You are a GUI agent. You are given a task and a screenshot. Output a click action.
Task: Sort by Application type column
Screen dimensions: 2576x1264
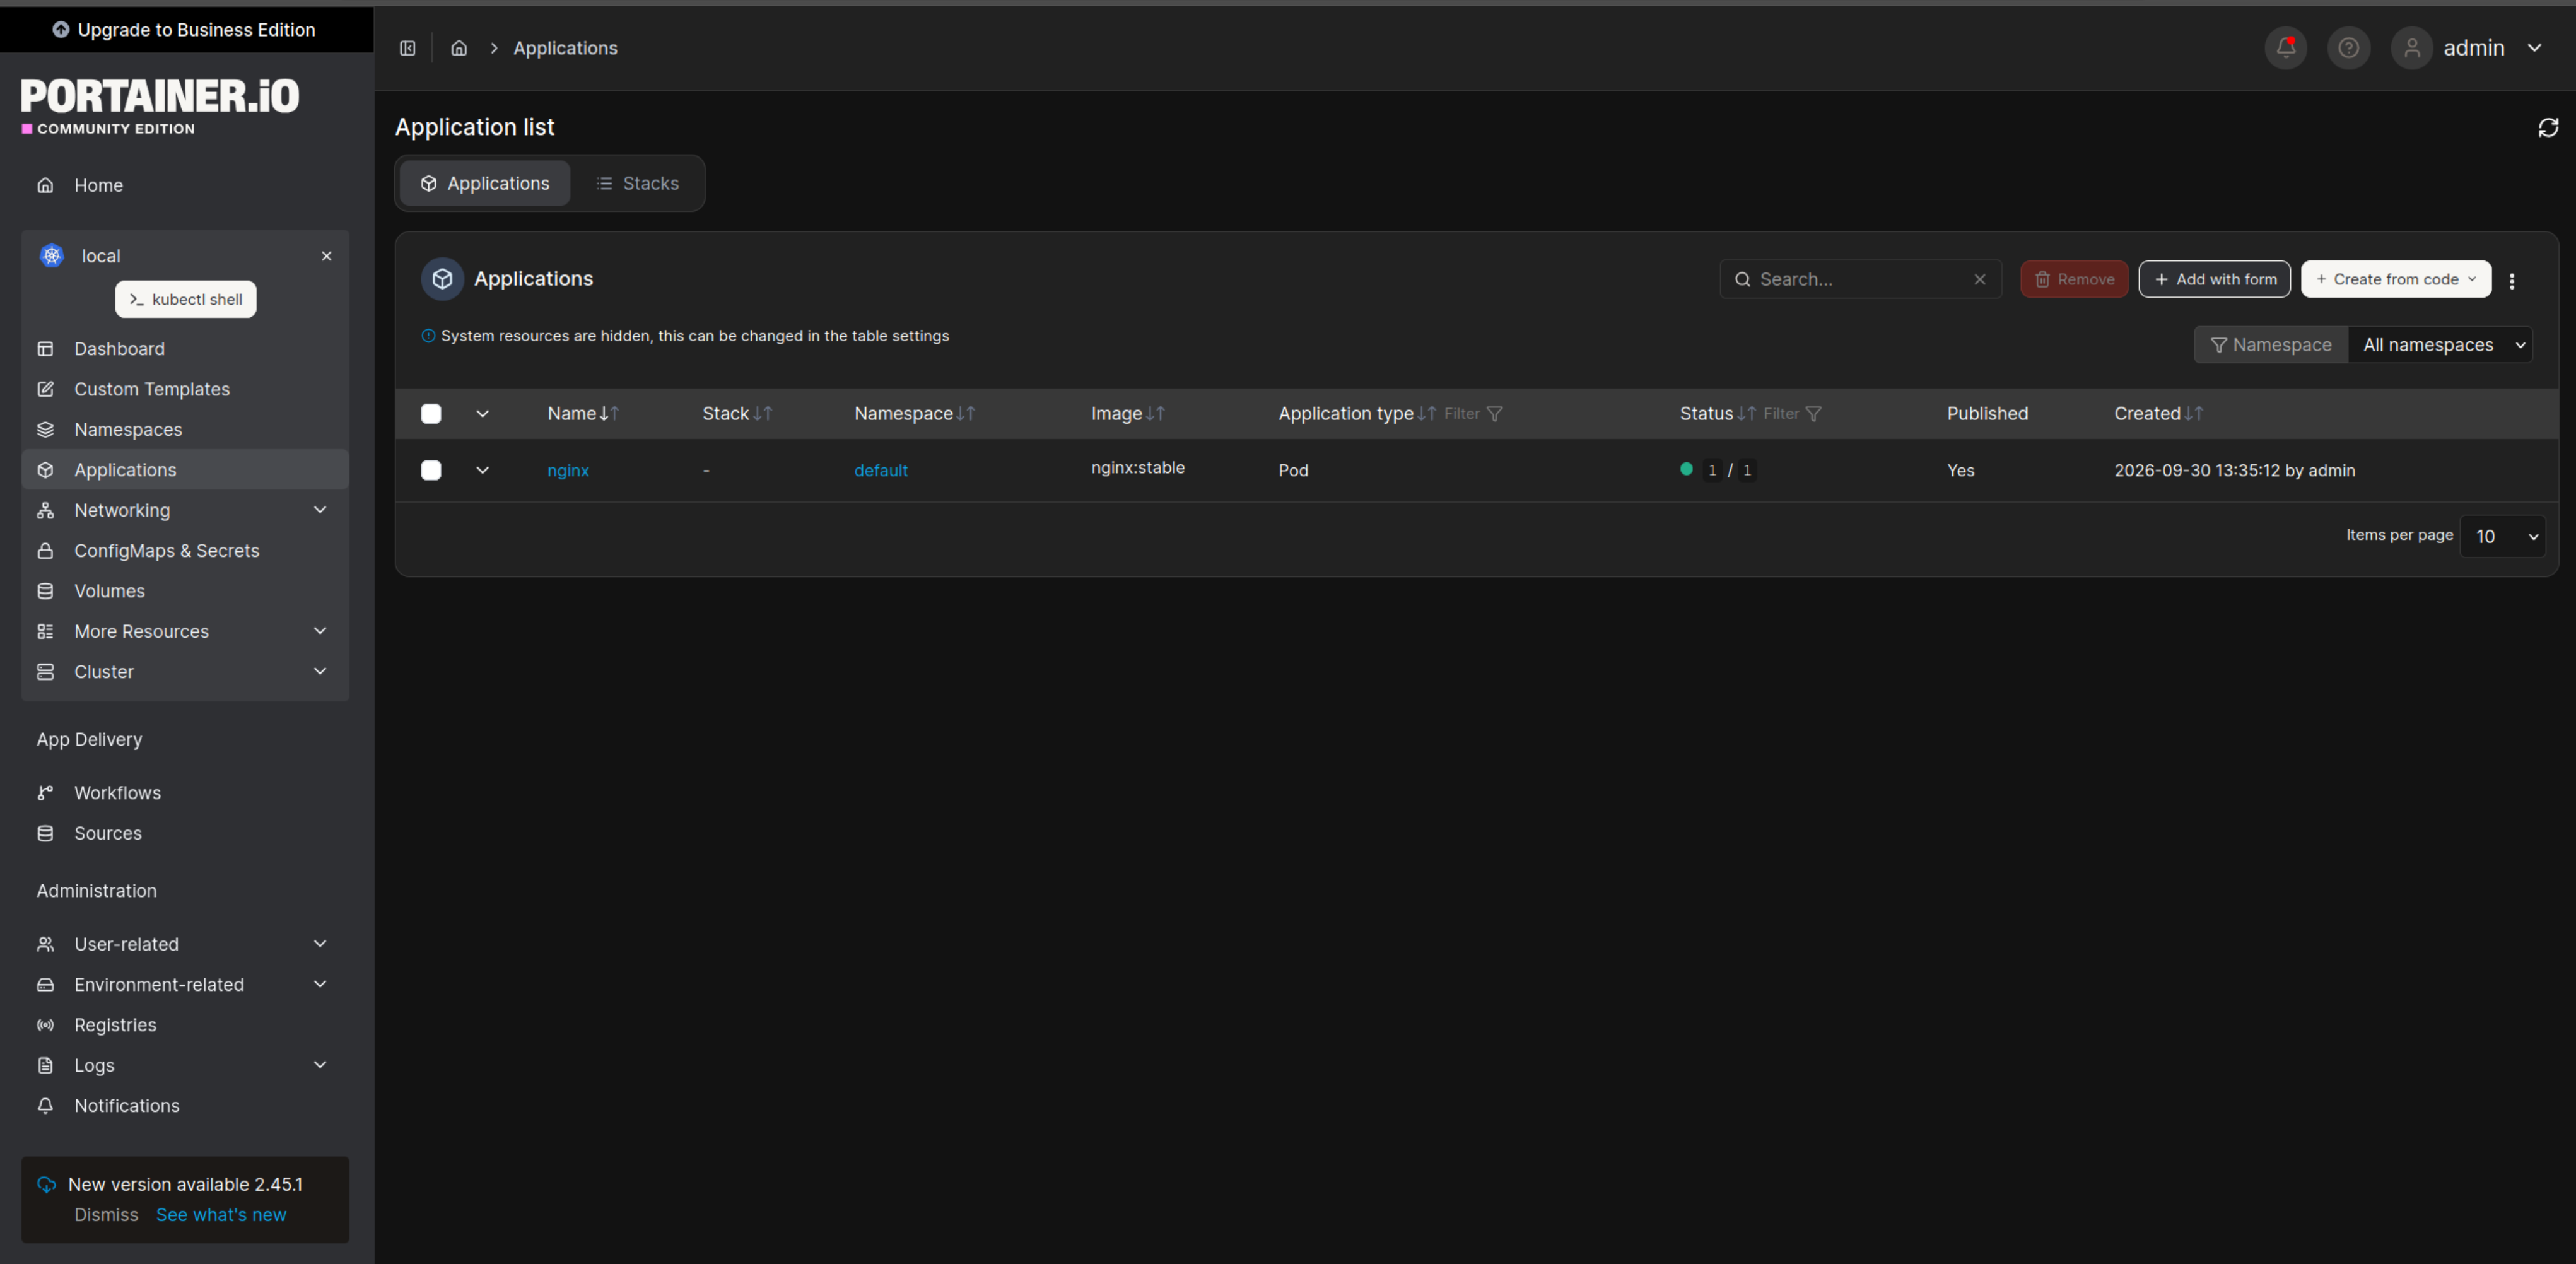coord(1357,413)
